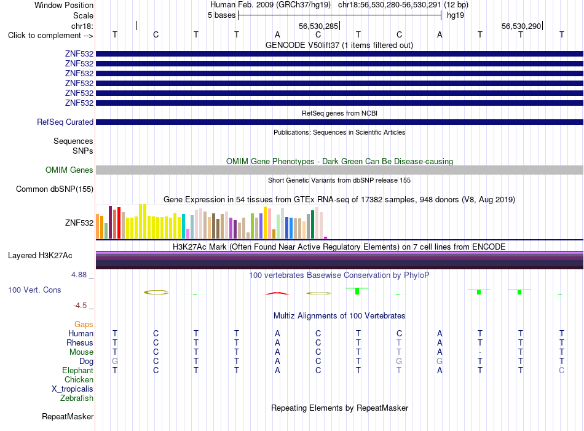This screenshot has width=584, height=431.
Task: Click the SNPs track label
Action: click(83, 151)
